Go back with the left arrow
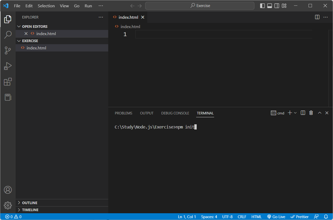The width and height of the screenshot is (333, 220). tap(132, 6)
